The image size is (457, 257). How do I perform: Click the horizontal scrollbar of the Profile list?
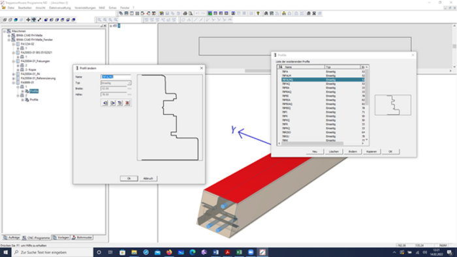pos(321,144)
